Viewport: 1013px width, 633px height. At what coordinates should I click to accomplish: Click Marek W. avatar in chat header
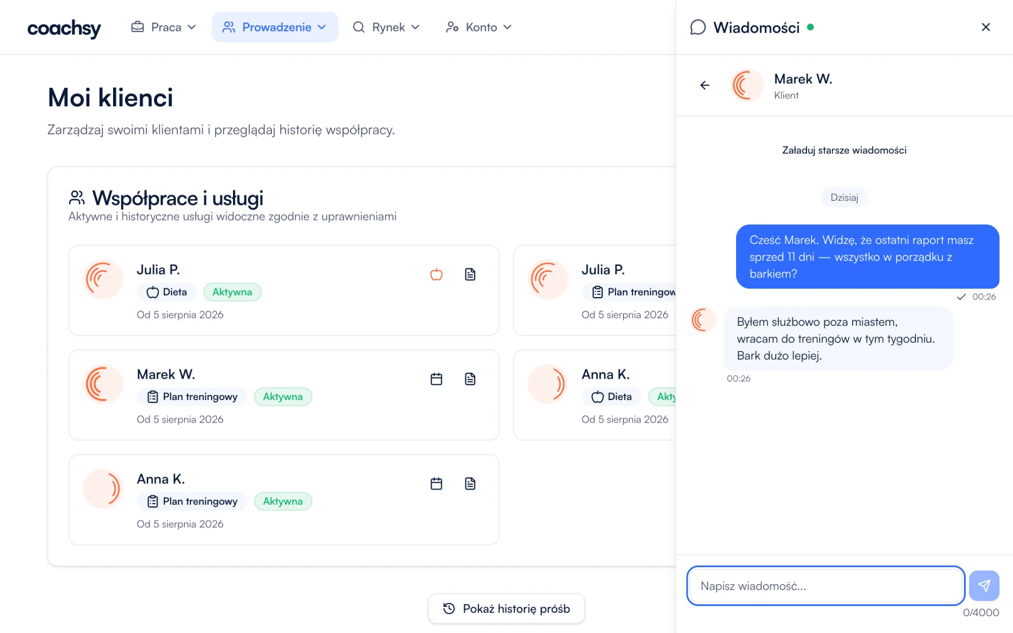click(x=747, y=85)
